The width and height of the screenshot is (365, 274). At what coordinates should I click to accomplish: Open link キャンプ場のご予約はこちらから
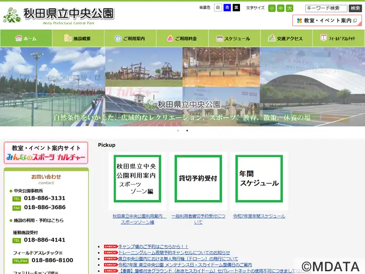[153, 247]
